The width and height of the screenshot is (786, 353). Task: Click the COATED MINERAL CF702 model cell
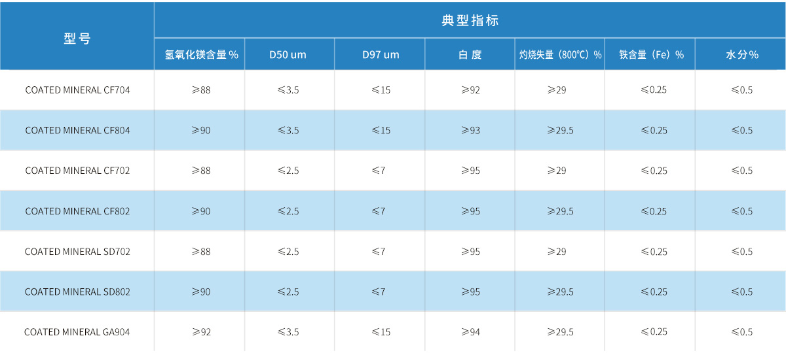click(77, 171)
